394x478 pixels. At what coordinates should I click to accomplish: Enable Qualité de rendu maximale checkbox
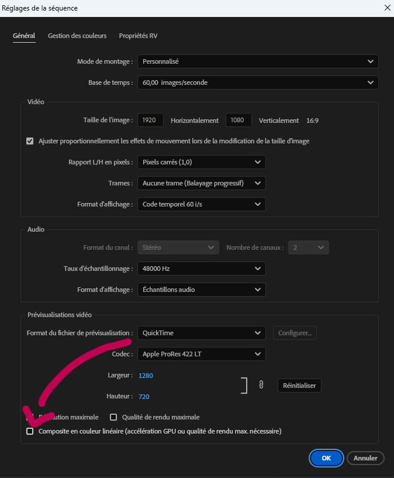pyautogui.click(x=113, y=417)
